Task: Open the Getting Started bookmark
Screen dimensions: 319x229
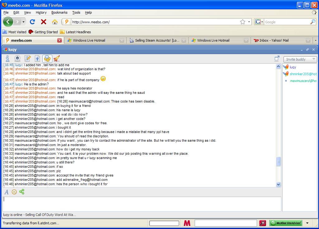Action: (x=43, y=32)
